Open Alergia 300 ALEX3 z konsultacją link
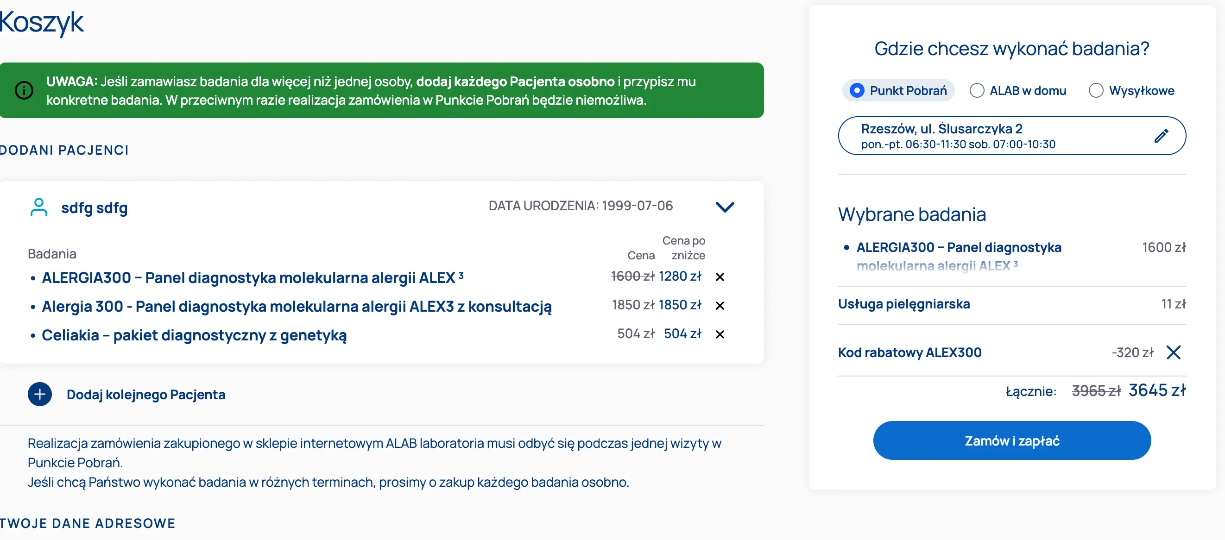The height and width of the screenshot is (540, 1225). click(296, 307)
